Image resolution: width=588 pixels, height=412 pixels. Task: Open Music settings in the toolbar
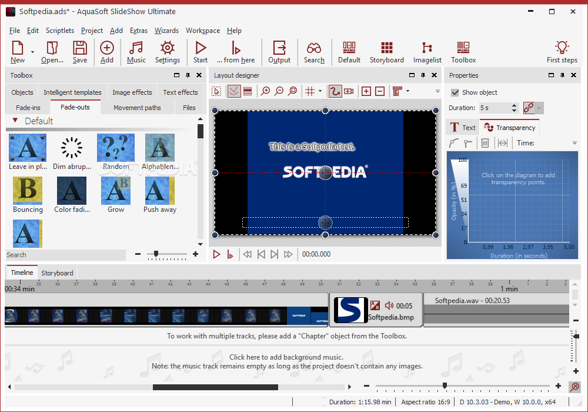[136, 52]
